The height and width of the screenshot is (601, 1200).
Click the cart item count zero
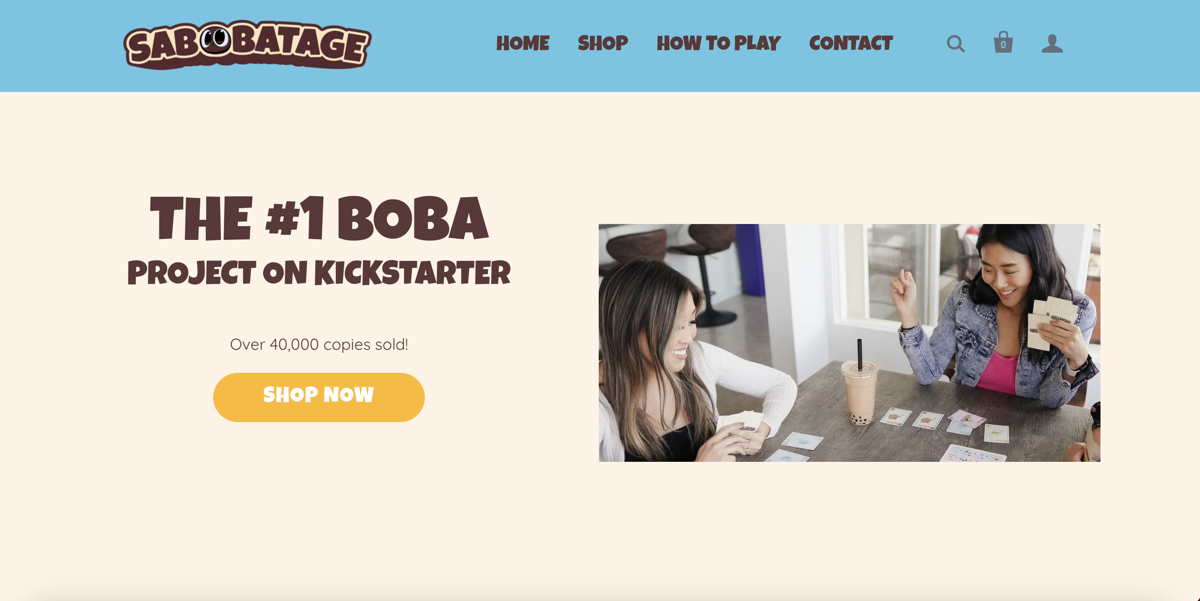(x=1003, y=45)
